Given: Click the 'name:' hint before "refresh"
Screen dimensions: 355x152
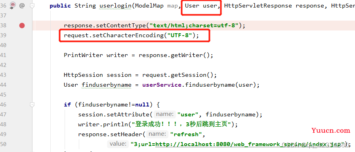Looking at the screenshot, I should pos(158,134).
